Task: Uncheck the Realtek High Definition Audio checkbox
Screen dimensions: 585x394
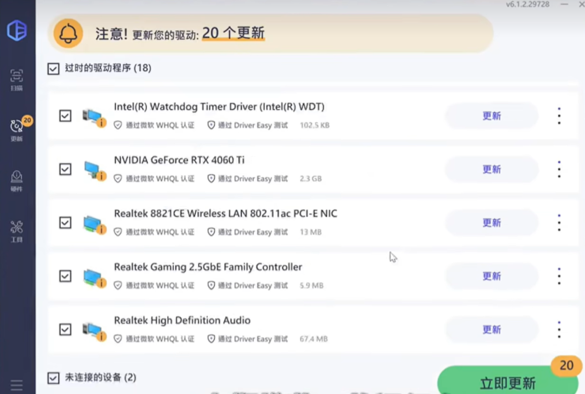Action: pos(65,329)
